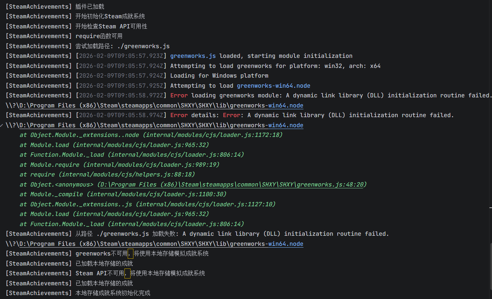This screenshot has height=299, width=492.
Task: Click the '开始初始化Steam成就系统' log line
Action: [75, 17]
